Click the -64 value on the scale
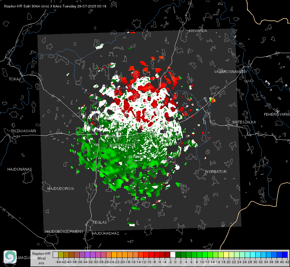Image resolution: width=290 pixels, height=267 pixels. click(58, 262)
